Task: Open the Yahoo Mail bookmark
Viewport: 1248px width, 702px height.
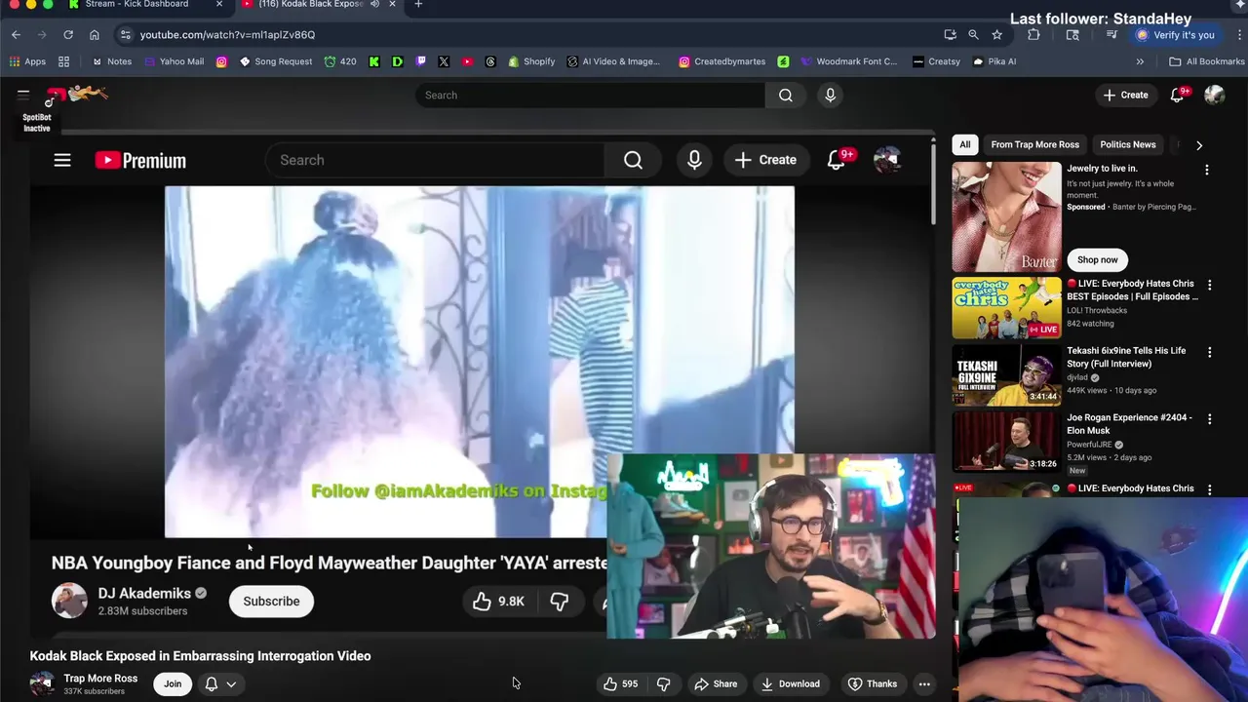Action: (174, 61)
